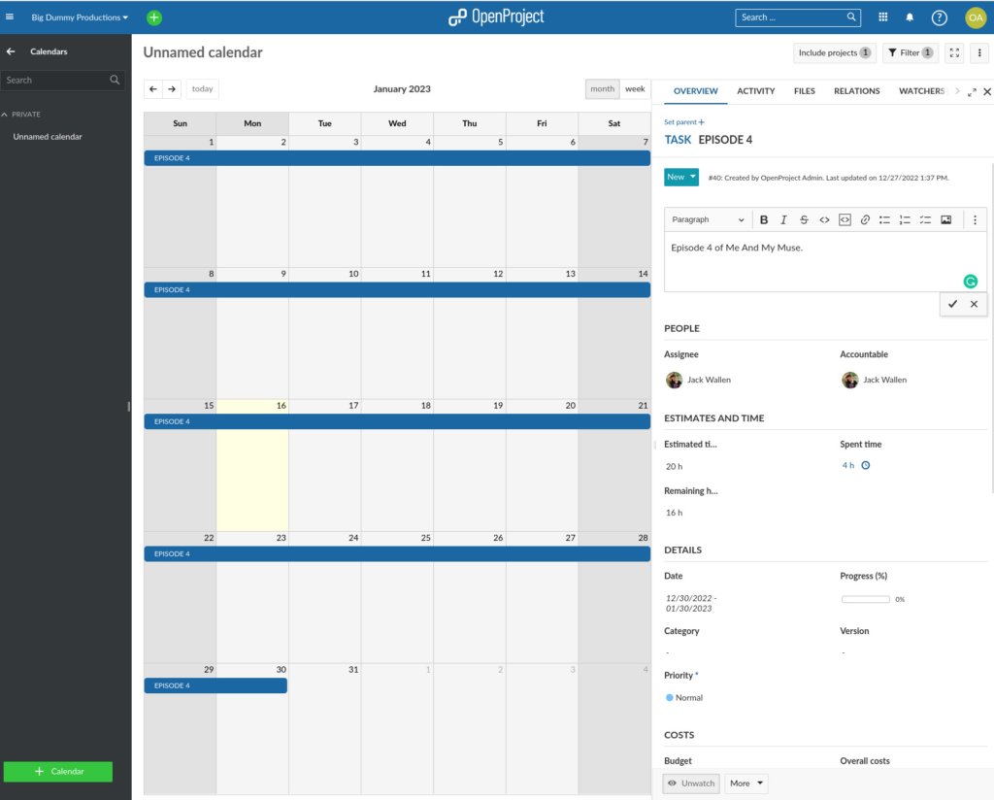Screen dimensions: 994x800
Task: Jump to today in the calendar
Action: 202,88
